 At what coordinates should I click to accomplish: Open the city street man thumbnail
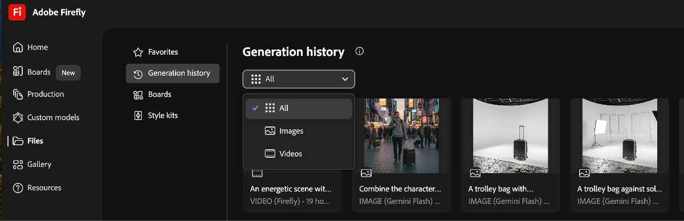point(402,136)
